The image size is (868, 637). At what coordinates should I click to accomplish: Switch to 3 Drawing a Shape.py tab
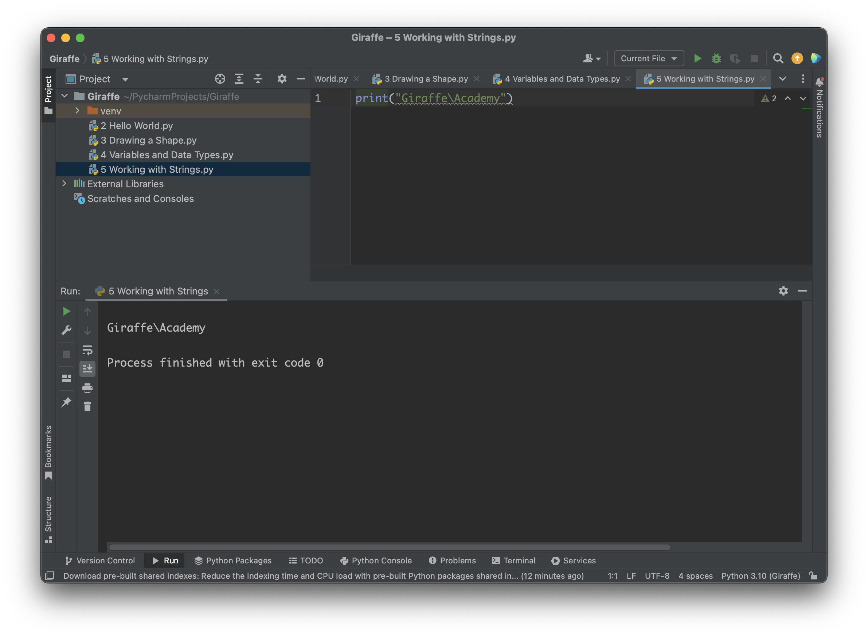[426, 79]
